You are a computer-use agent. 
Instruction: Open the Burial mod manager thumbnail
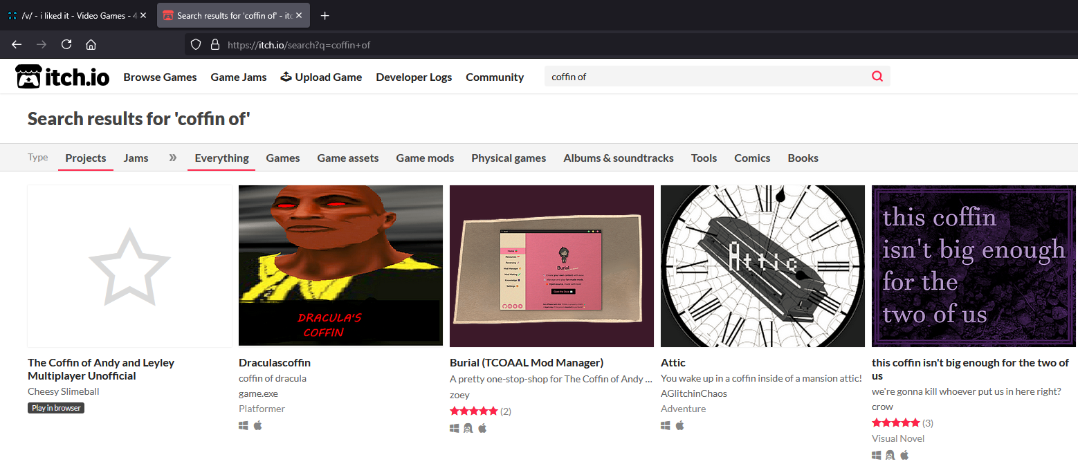coord(551,266)
